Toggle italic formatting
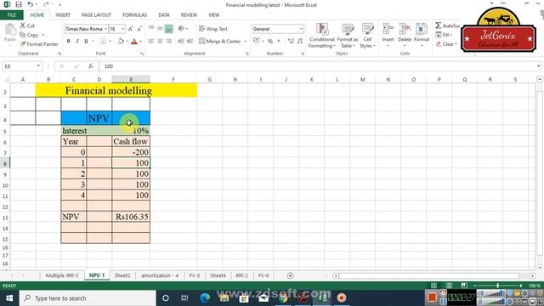 coord(77,42)
